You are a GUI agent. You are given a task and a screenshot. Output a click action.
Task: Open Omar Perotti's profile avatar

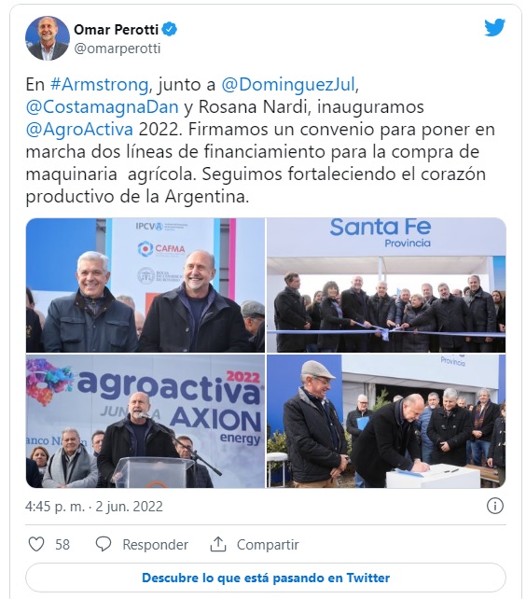[x=48, y=38]
